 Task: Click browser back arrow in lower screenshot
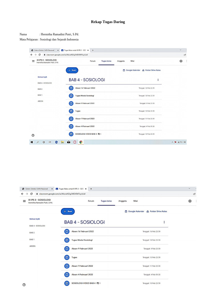(x=22, y=194)
